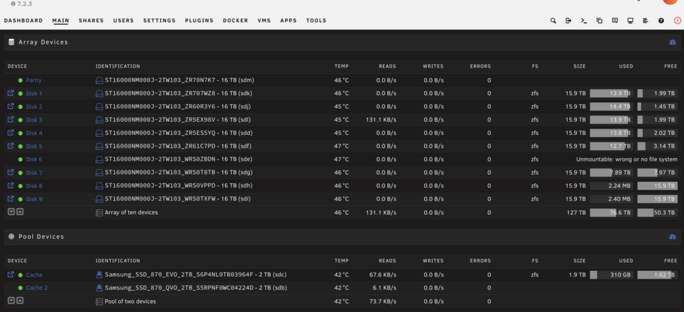This screenshot has height=312, width=684.
Task: Click the 'Unmountable: wrong or no file system' message
Action: (x=627, y=159)
